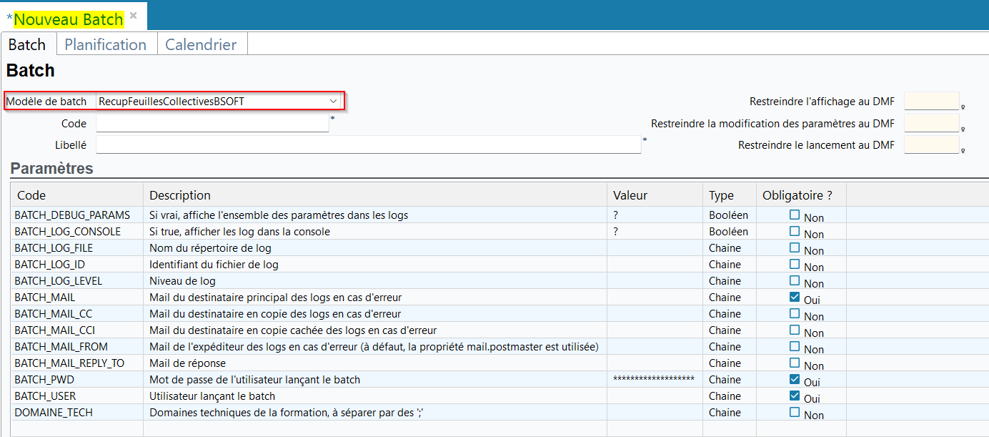
Task: Click lookup icon beside Restreindre l'affichage au DMF
Action: point(963,107)
